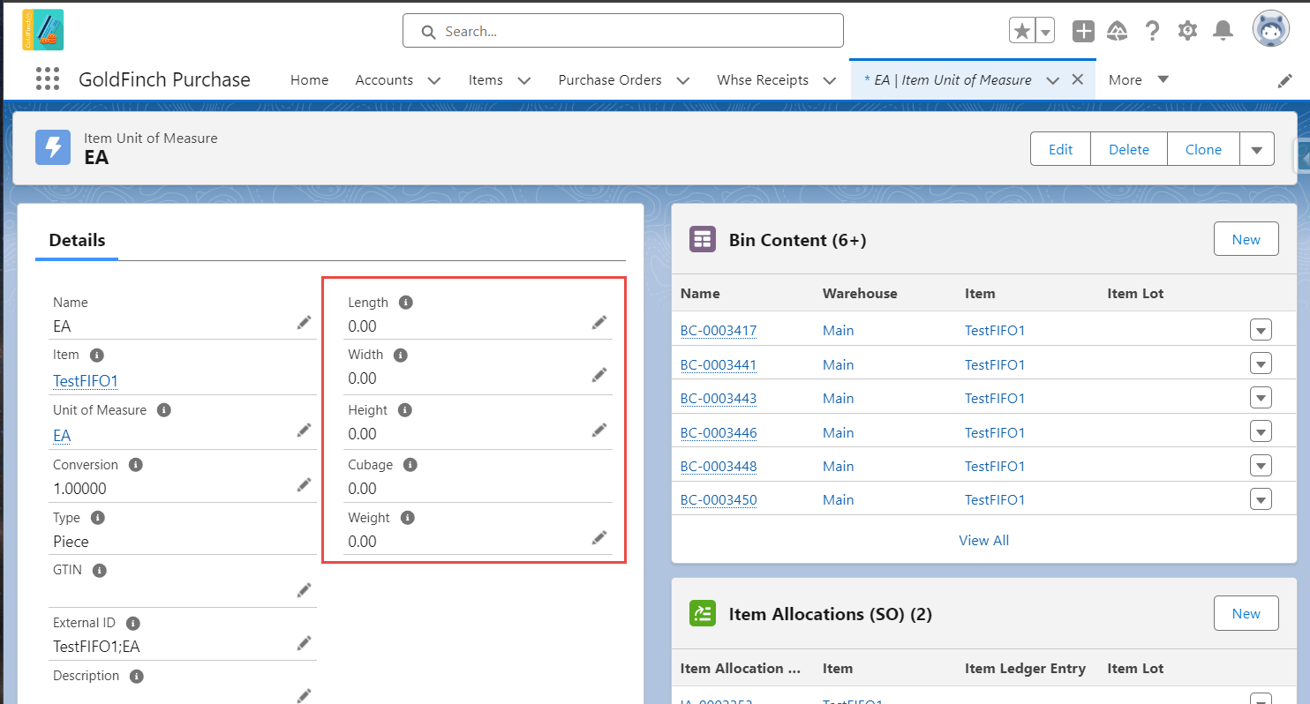Image resolution: width=1310 pixels, height=704 pixels.
Task: Expand the Purchase Orders tab dropdown
Action: point(683,80)
